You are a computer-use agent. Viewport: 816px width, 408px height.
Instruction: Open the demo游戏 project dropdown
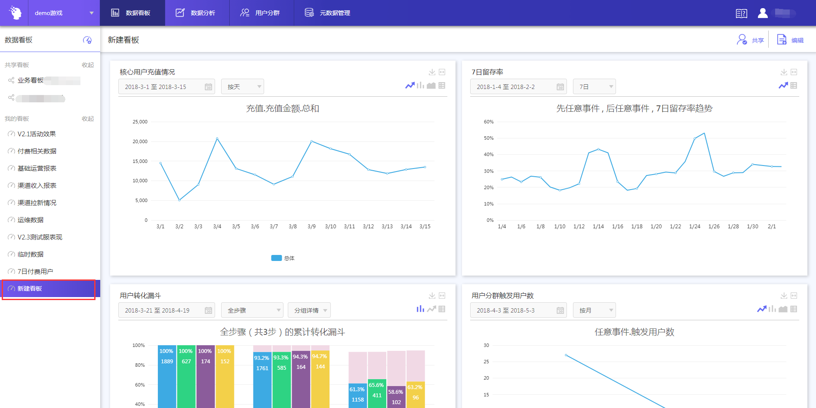pyautogui.click(x=64, y=13)
